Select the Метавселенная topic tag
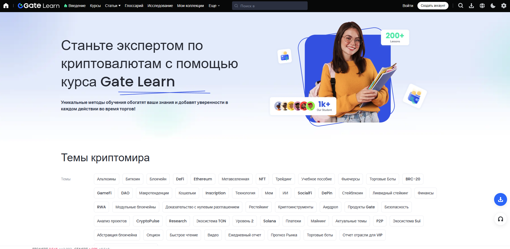The height and width of the screenshot is (249, 510). [236, 179]
